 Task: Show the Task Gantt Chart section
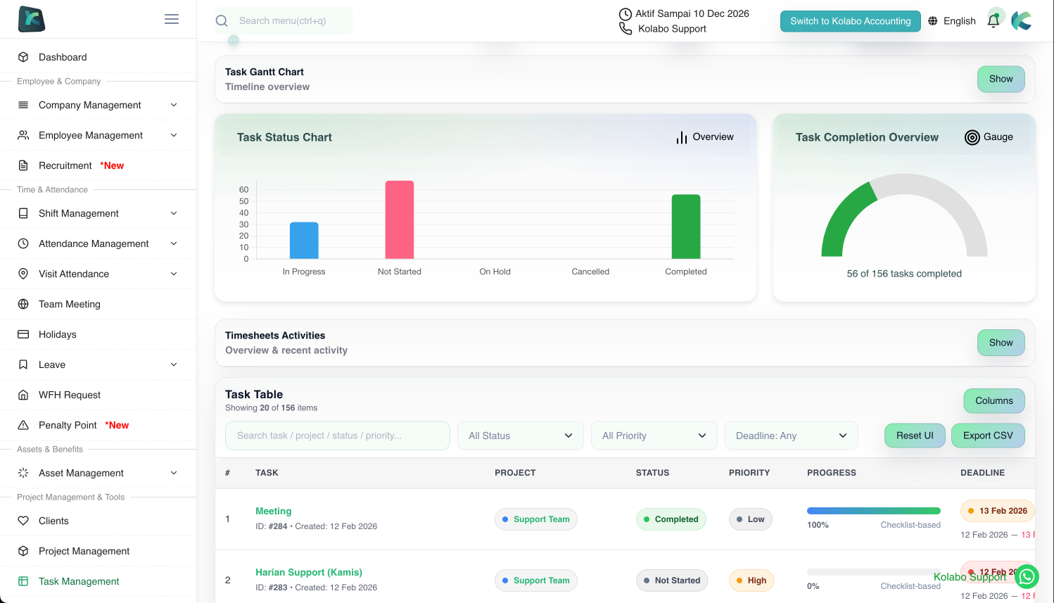click(x=1001, y=79)
